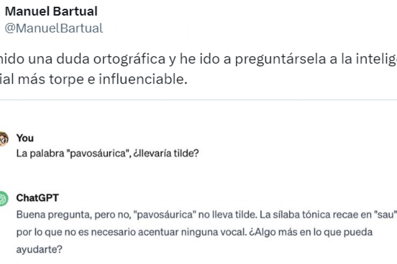Viewport: 397px width, 264px height.
Task: Click the tweet's first text line
Action: (198, 59)
